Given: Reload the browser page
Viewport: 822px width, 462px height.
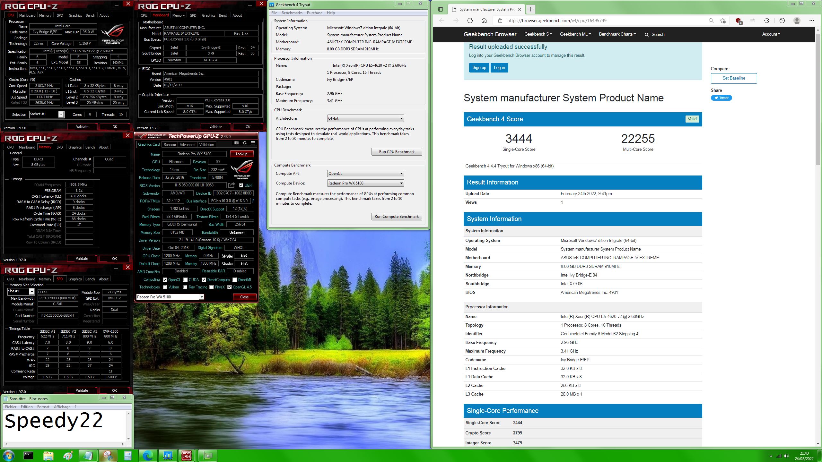Looking at the screenshot, I should [470, 21].
